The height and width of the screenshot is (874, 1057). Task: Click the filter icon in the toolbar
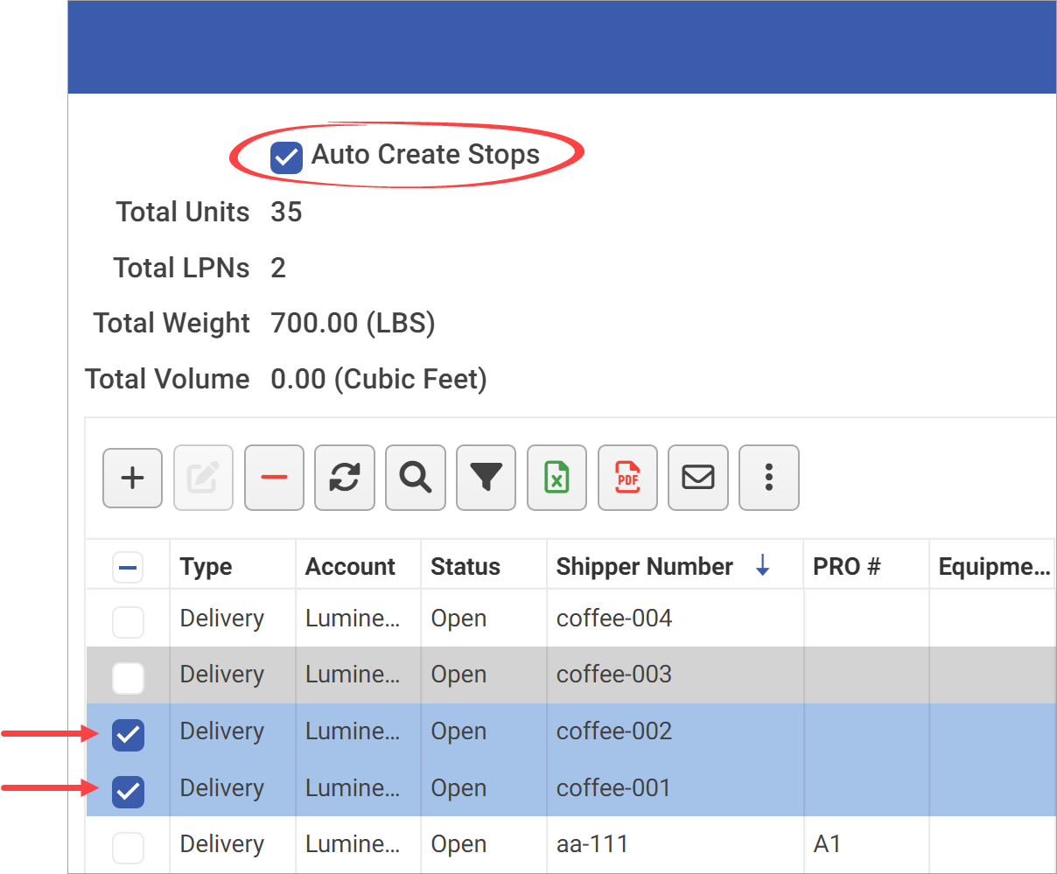pos(486,478)
